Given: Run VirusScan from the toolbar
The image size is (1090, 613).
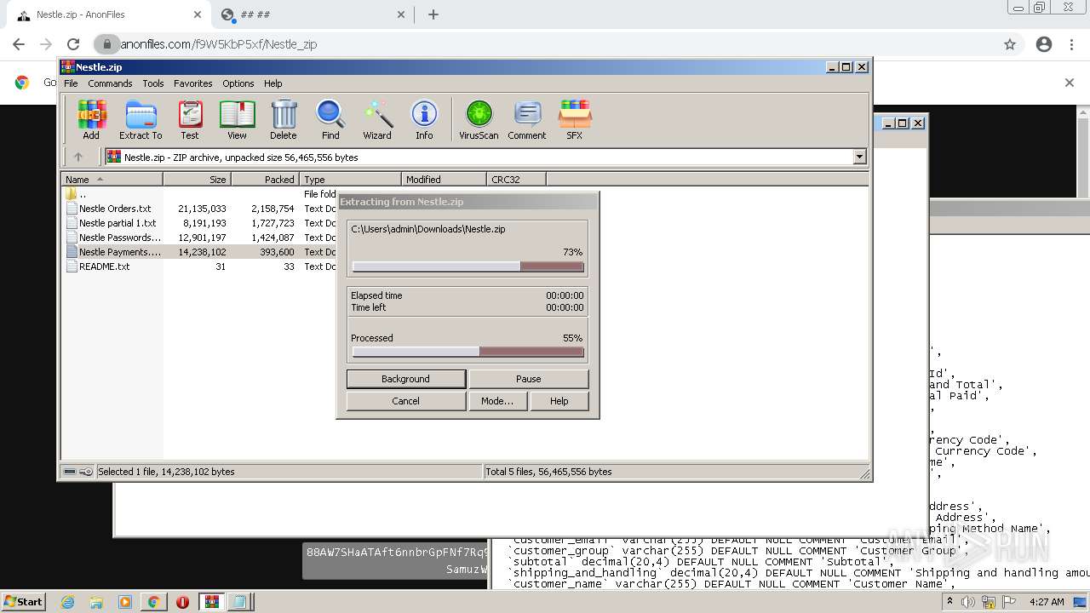Looking at the screenshot, I should (479, 119).
